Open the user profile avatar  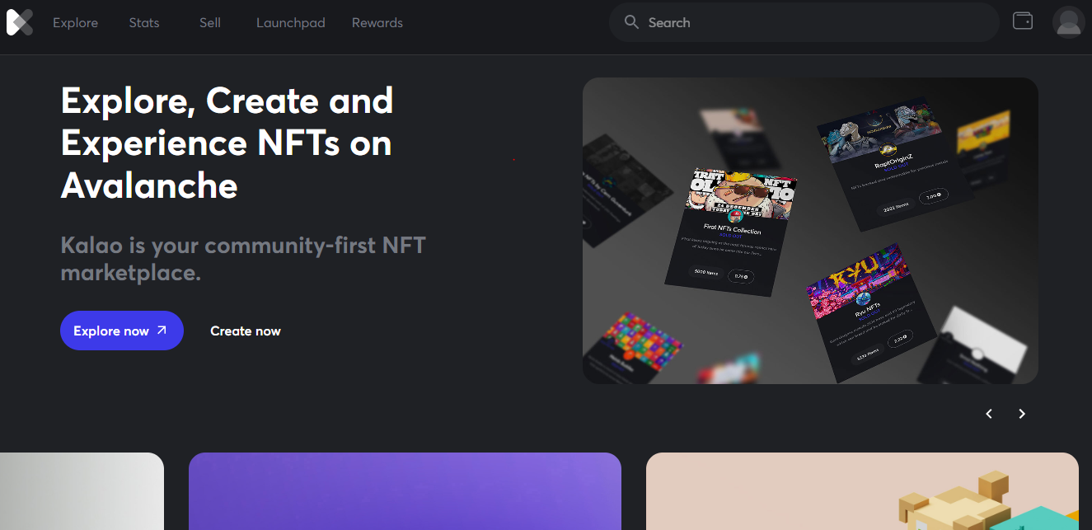(1068, 22)
